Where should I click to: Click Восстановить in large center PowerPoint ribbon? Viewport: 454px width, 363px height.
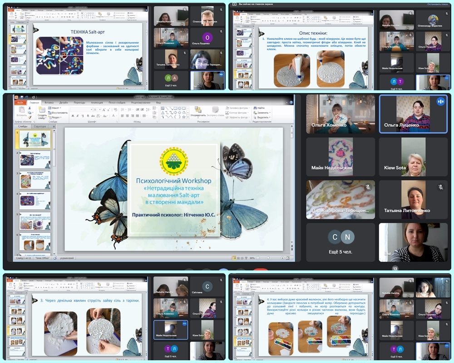58,113
